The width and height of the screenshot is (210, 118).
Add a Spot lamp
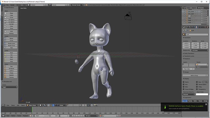(10, 57)
